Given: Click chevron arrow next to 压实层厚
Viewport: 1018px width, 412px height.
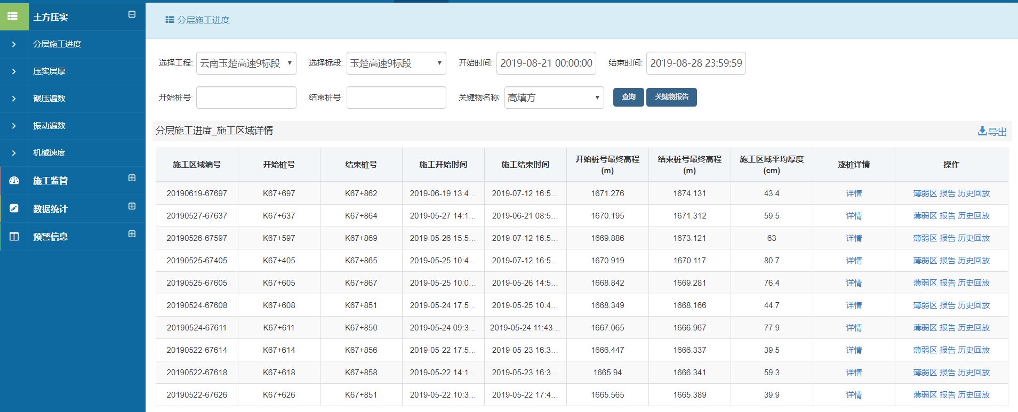Looking at the screenshot, I should (x=14, y=71).
